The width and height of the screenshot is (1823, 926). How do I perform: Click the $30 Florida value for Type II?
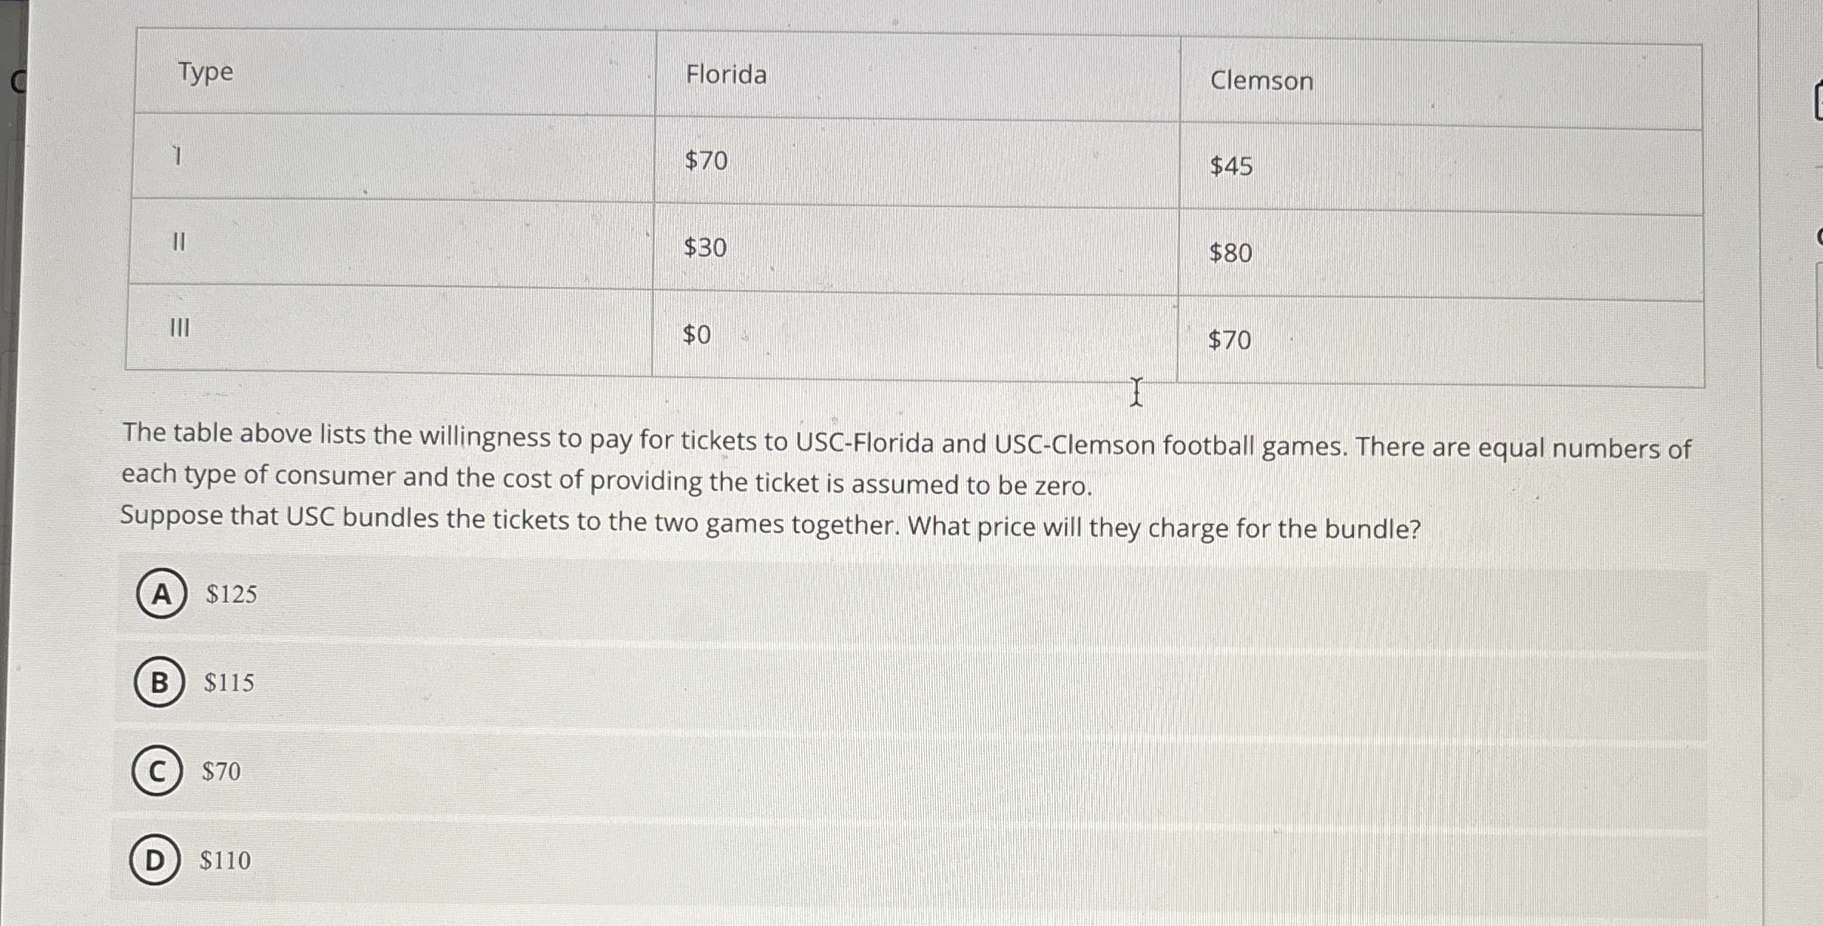[705, 249]
